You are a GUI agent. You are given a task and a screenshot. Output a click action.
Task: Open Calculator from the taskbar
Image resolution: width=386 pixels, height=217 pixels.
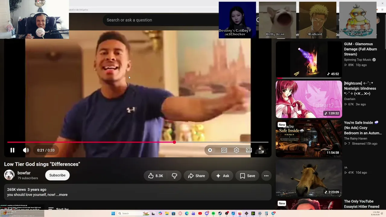tap(266, 213)
